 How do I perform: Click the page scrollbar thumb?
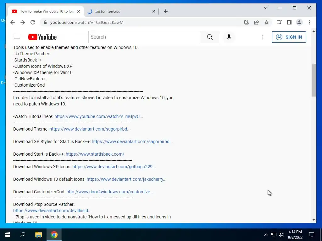(x=314, y=80)
